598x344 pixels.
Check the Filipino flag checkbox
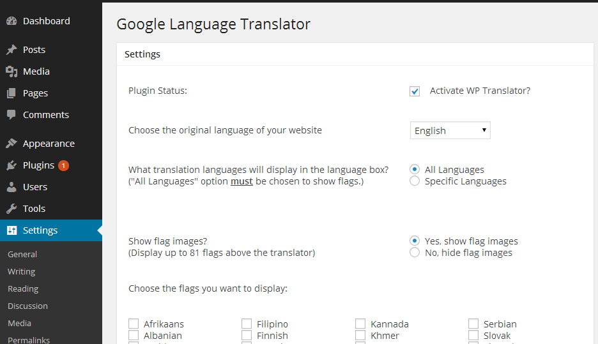(x=247, y=324)
